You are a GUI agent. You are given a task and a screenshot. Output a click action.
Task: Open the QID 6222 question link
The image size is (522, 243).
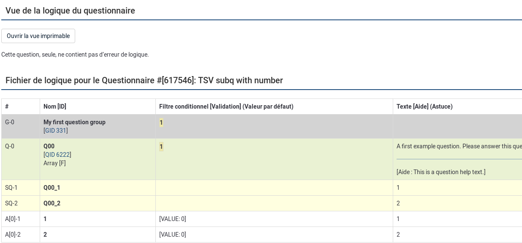click(57, 155)
